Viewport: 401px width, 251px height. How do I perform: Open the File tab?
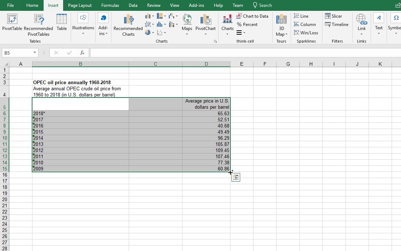click(10, 5)
